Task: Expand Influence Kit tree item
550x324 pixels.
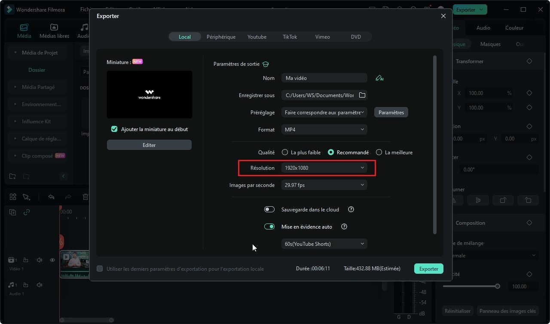Action: 15,122
